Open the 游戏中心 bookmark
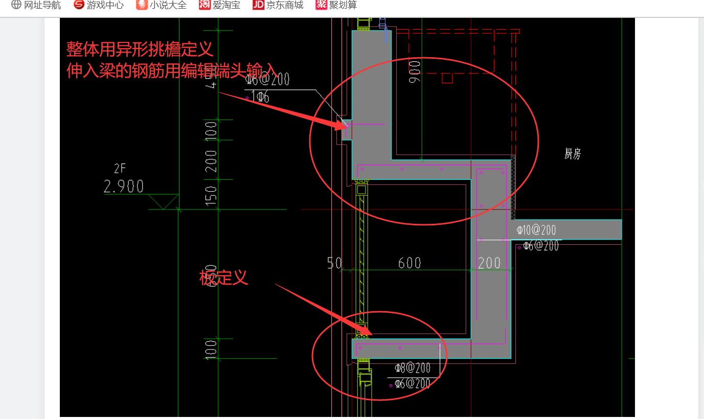 99,5
